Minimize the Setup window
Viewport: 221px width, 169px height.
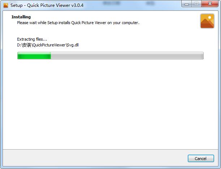pos(186,4)
